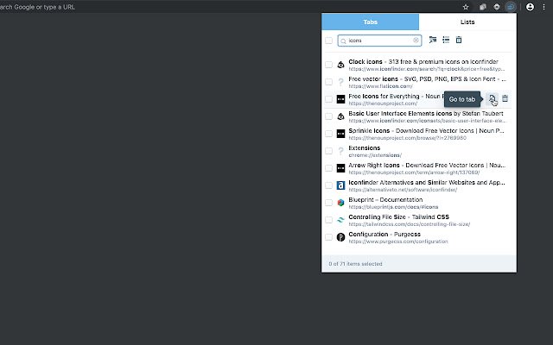
Task: Click the Noun Project favicon beside Free Icons for Everything
Action: 340,99
